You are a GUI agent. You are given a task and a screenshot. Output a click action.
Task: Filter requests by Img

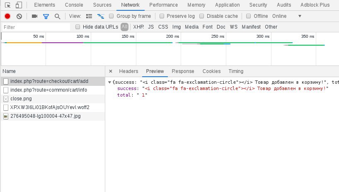coord(177,27)
